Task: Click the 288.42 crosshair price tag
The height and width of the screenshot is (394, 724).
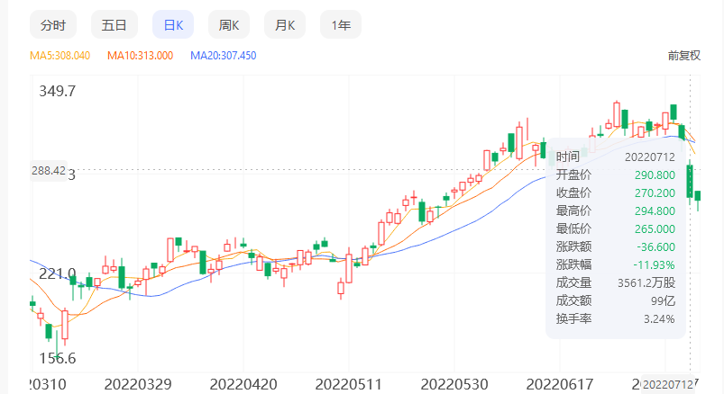Action: coord(48,170)
